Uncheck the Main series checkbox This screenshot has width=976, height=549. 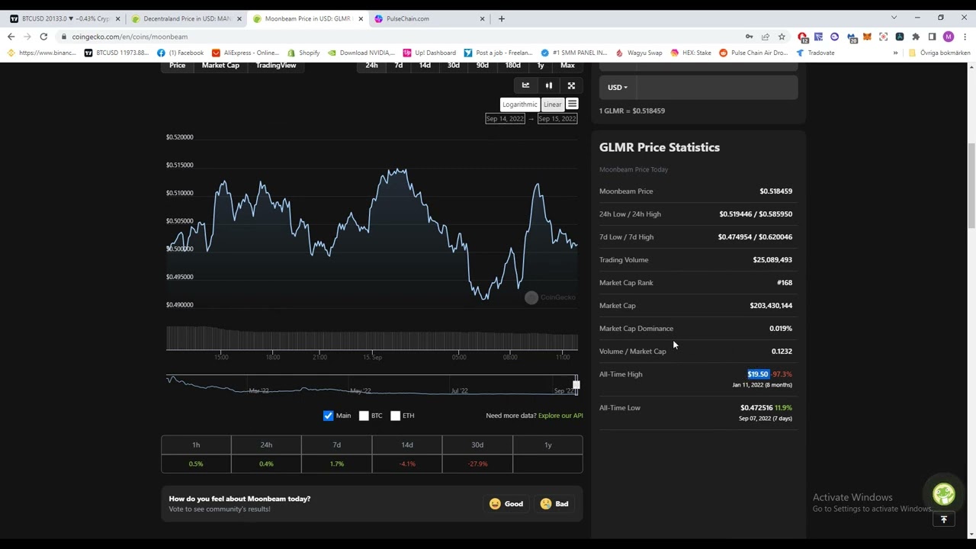[x=328, y=416]
